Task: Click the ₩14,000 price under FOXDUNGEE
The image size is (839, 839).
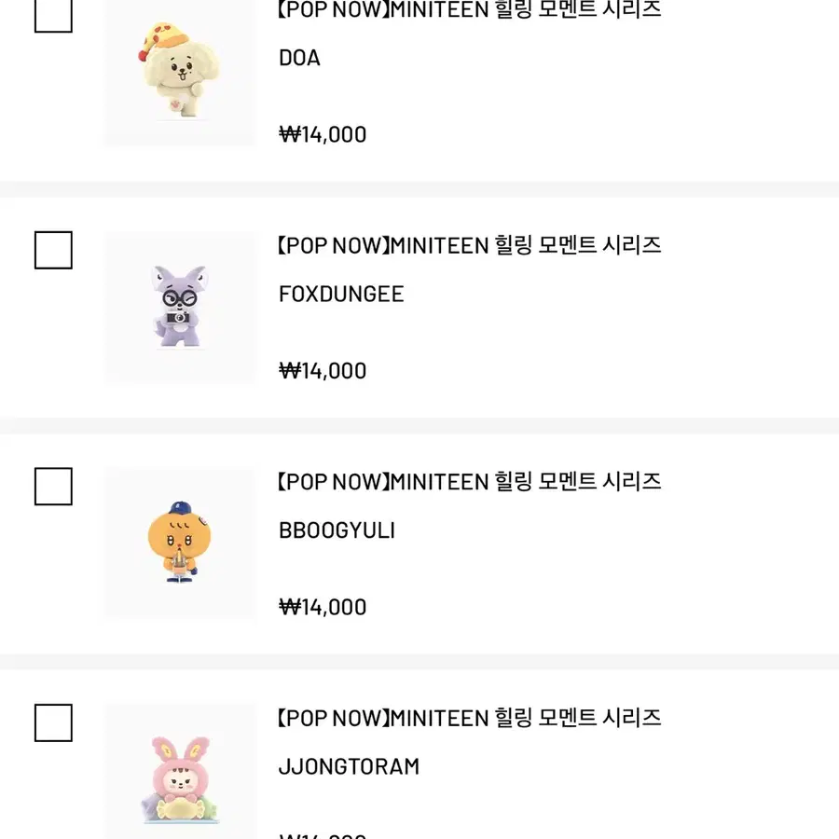Action: point(323,371)
